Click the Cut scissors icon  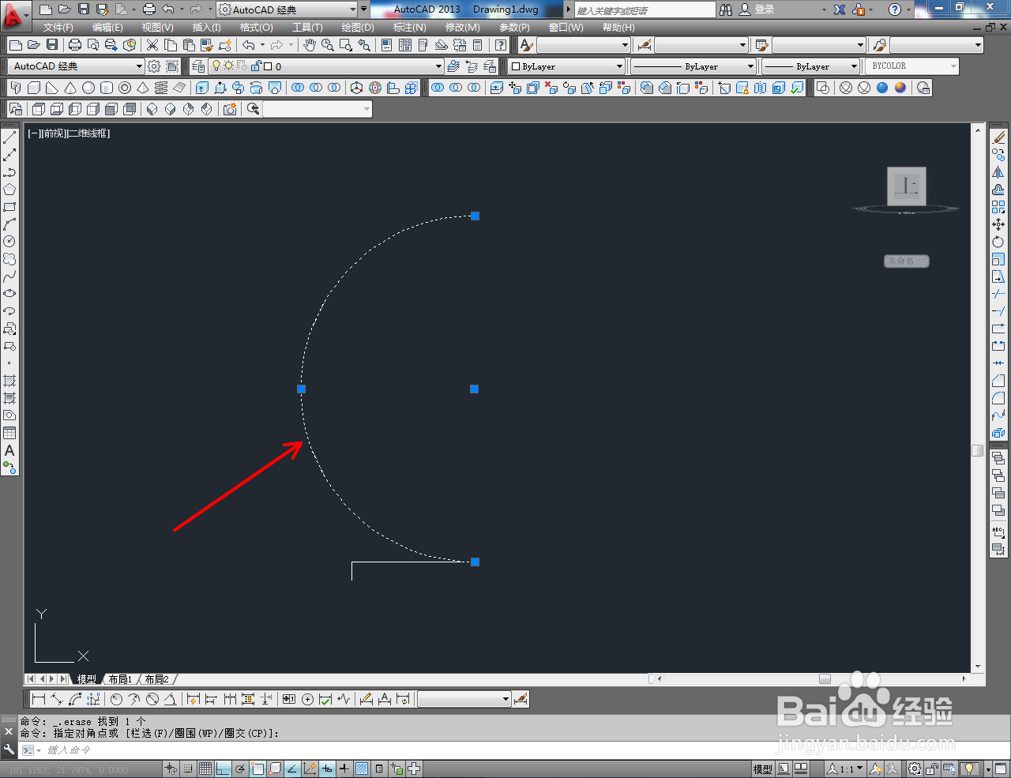coord(152,45)
